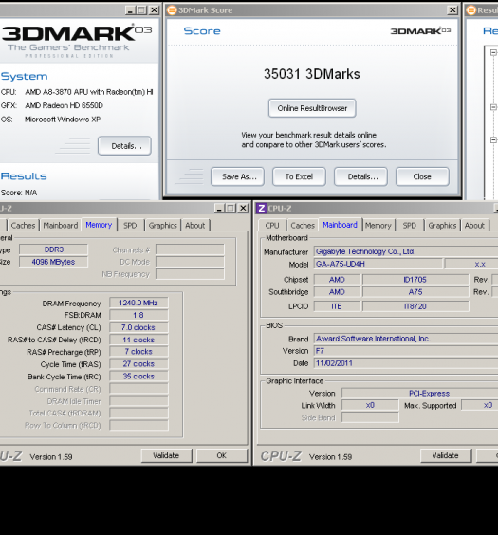Switch to Mainboard tab in left CPU-Z
The image size is (498, 535).
click(61, 225)
